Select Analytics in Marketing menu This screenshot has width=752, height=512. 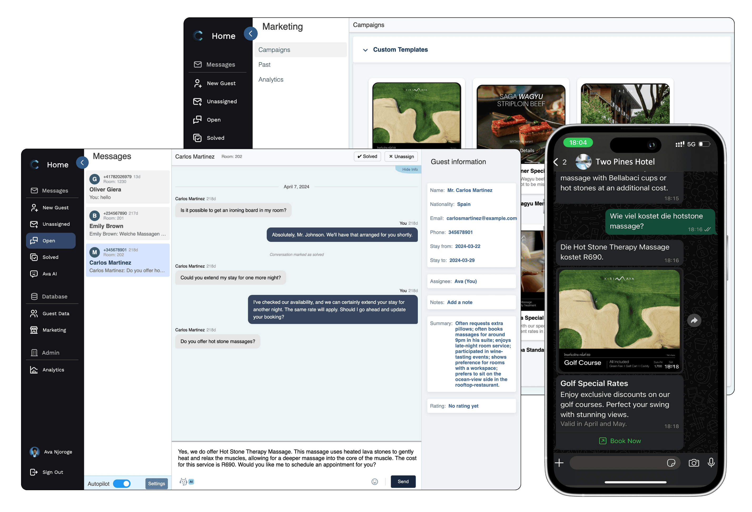coord(271,79)
